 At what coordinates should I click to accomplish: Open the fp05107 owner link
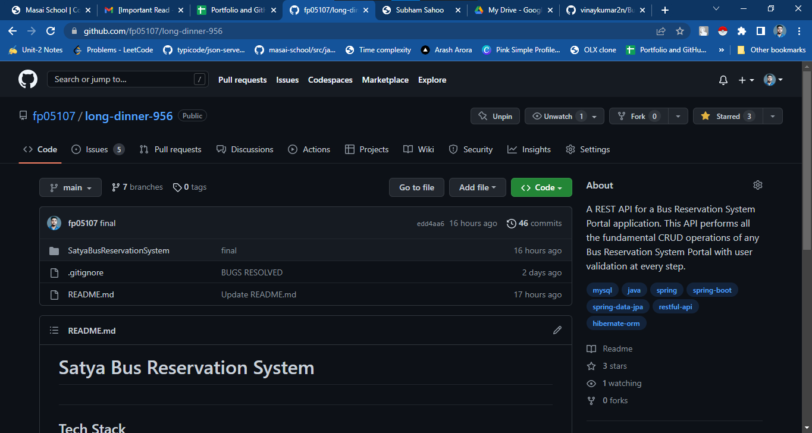tap(54, 116)
